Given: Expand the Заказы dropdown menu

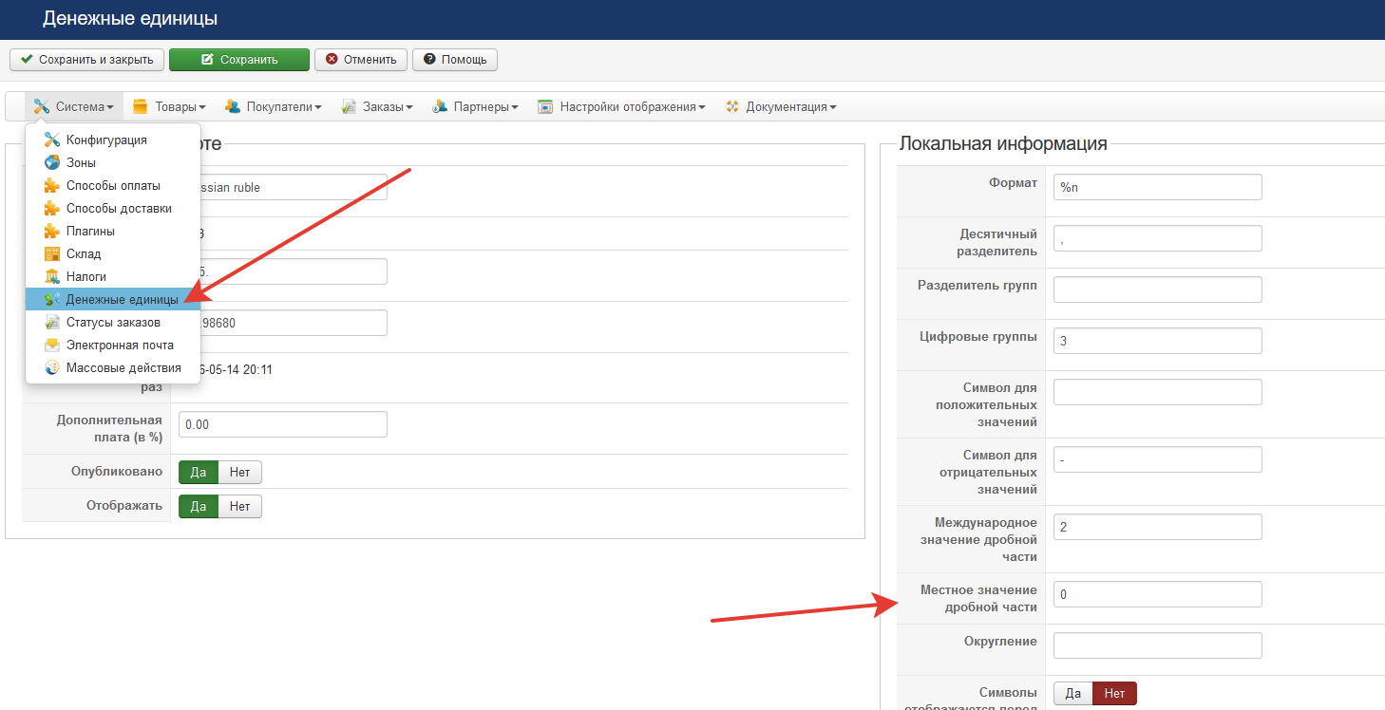Looking at the screenshot, I should click(377, 106).
